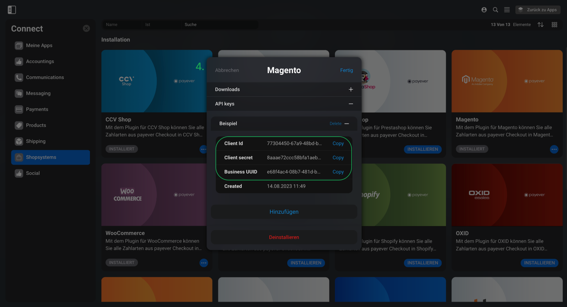Open the hamburger menu icon
The image size is (567, 307).
(x=507, y=10)
